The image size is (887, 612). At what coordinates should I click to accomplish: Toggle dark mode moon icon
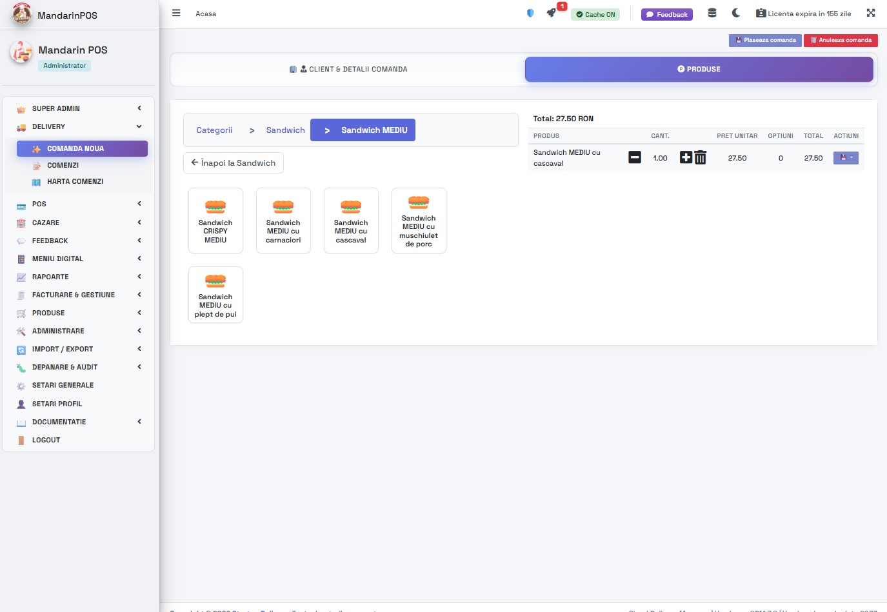click(736, 14)
